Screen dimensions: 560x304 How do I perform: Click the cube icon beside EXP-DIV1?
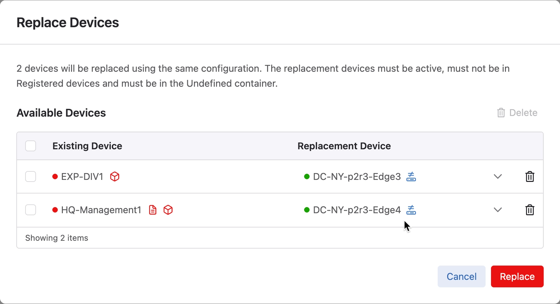pos(115,176)
